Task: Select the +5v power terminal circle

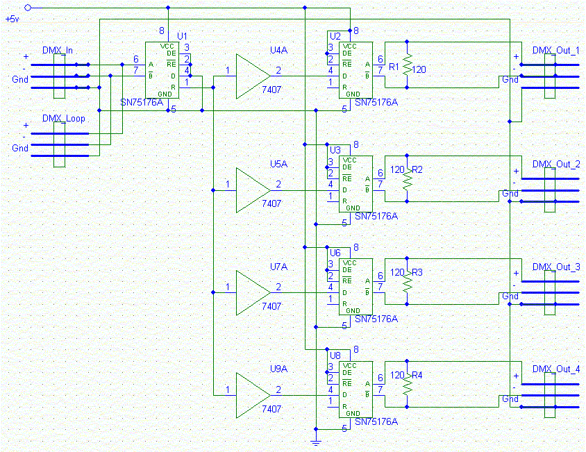Action: point(28,8)
